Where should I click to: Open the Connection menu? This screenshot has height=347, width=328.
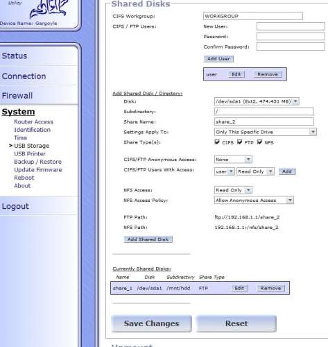coord(24,76)
